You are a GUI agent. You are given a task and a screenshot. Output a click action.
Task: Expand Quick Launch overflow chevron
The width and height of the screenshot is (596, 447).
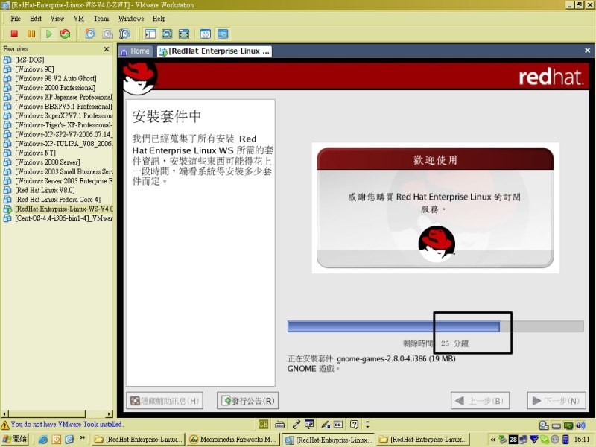[x=83, y=438]
